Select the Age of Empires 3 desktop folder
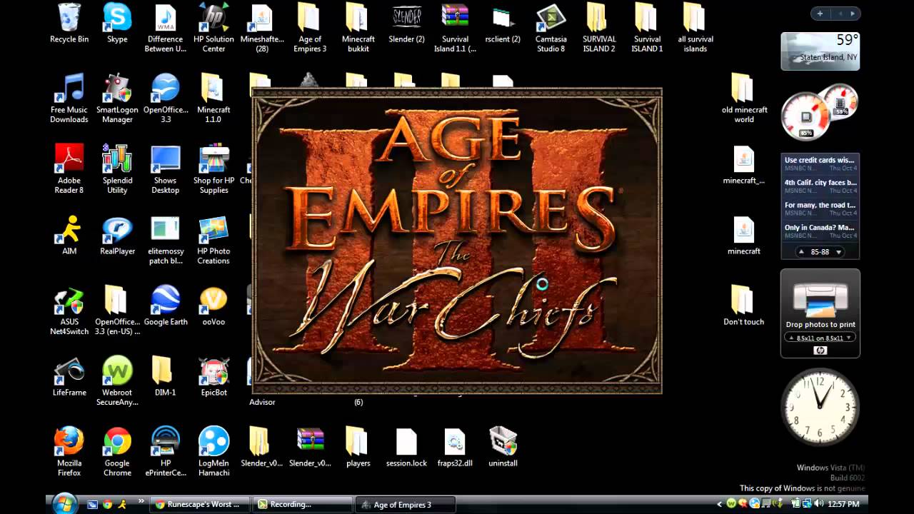The width and height of the screenshot is (914, 514). (x=310, y=29)
